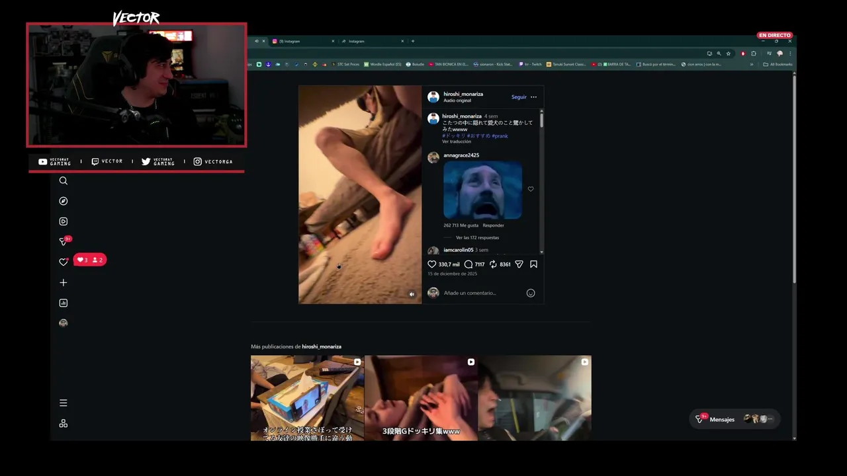Viewport: 847px width, 476px height.
Task: Toggle video sound on the reel
Action: (x=412, y=294)
